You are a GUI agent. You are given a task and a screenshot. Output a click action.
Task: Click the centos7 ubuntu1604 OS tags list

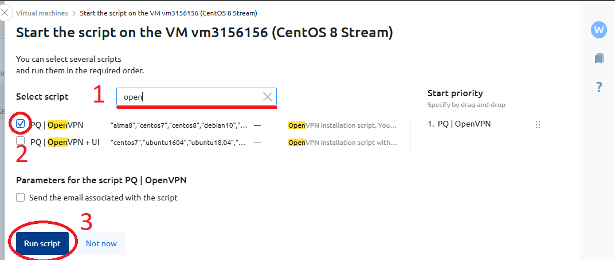[178, 143]
